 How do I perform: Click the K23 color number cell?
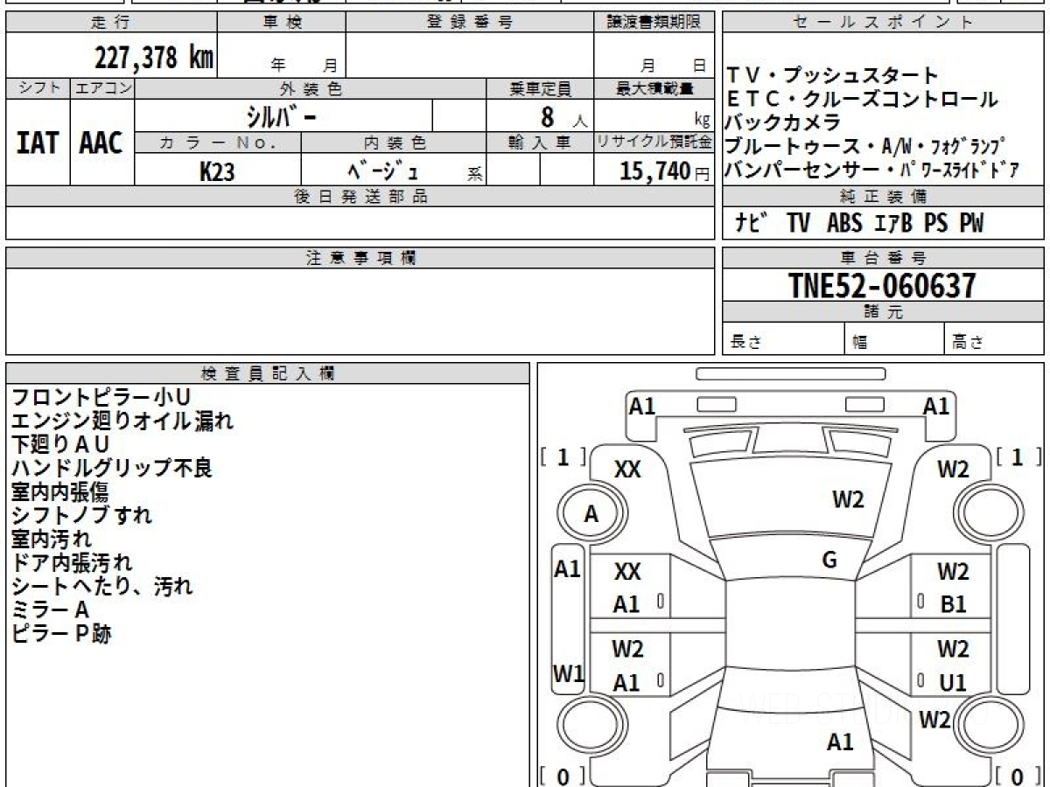tap(217, 171)
